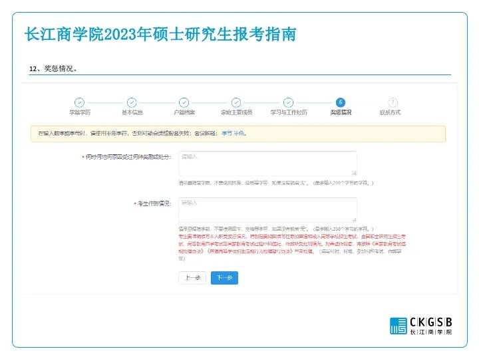Click the yellow half-width character notice
Viewport: 479px width, 359px height.
(x=238, y=134)
